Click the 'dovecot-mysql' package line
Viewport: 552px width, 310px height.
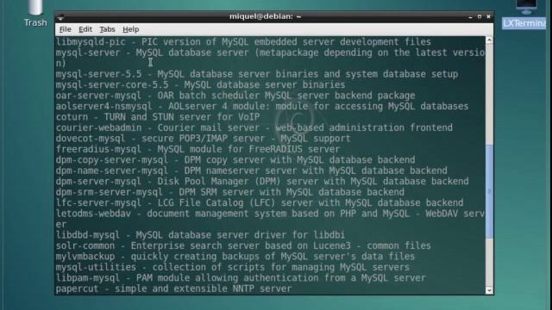tap(204, 139)
